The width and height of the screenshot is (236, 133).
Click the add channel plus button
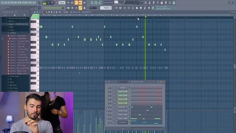[x=123, y=129]
